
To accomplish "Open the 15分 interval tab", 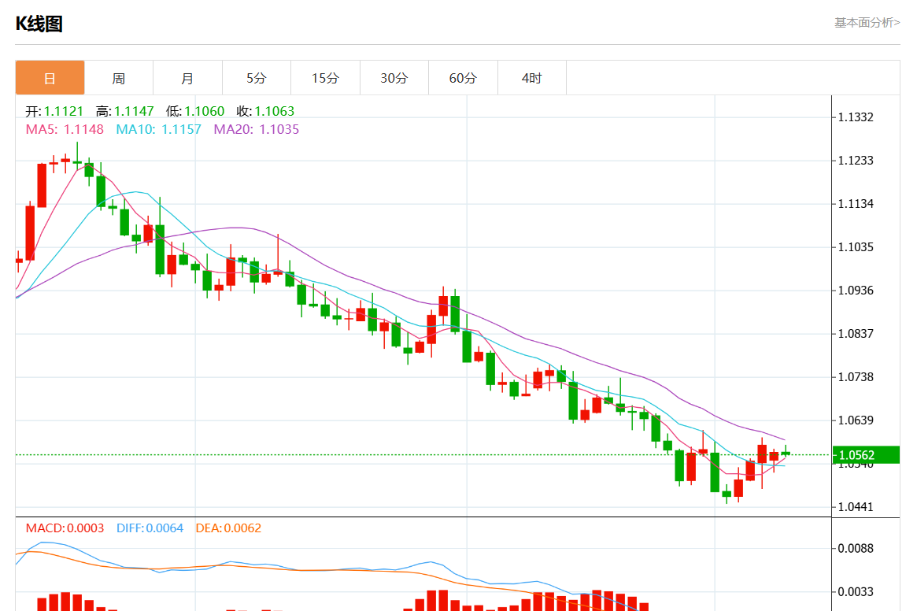I will pyautogui.click(x=325, y=78).
